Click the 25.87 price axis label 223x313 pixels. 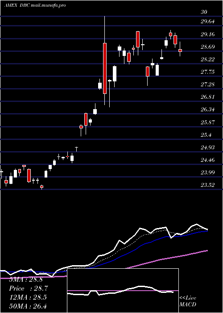208,122
